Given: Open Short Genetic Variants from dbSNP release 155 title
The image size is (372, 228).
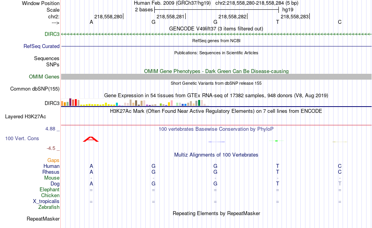Looking at the screenshot, I should click(x=216, y=83).
